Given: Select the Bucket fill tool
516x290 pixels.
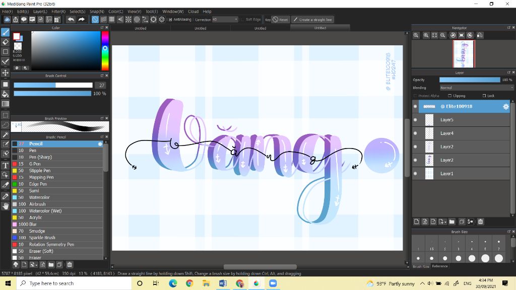Looking at the screenshot, I should pos(5,94).
